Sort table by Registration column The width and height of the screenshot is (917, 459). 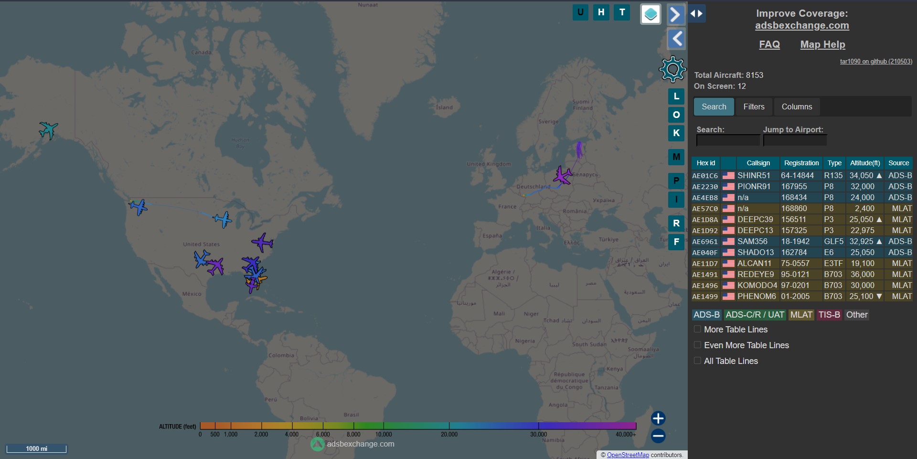click(801, 163)
